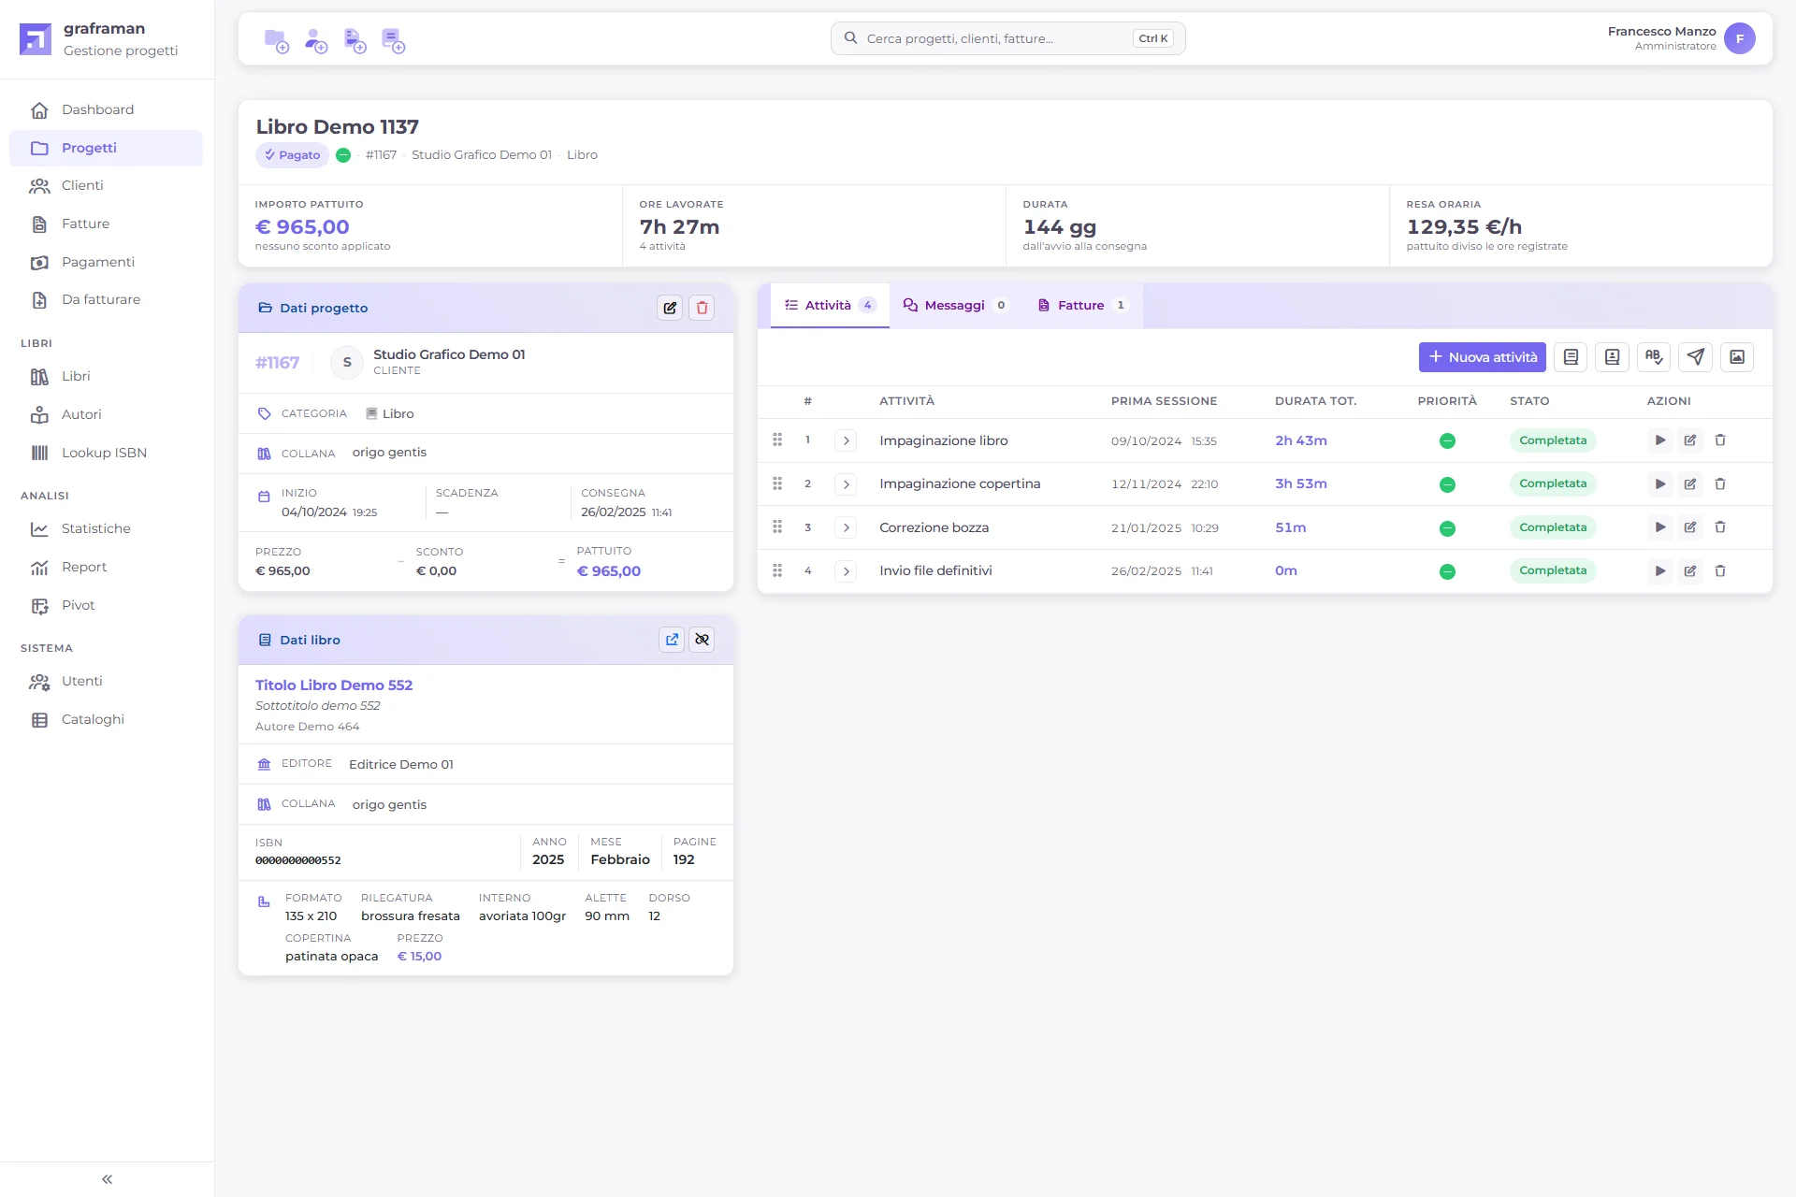Toggle priority dot for Invio file definitivi
The width and height of the screenshot is (1796, 1197).
pos(1447,571)
